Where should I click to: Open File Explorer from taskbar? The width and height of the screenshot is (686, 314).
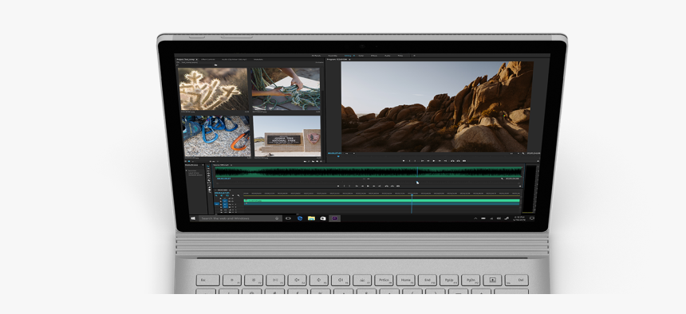coord(312,218)
